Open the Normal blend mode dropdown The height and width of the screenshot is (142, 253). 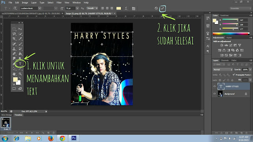(223, 69)
